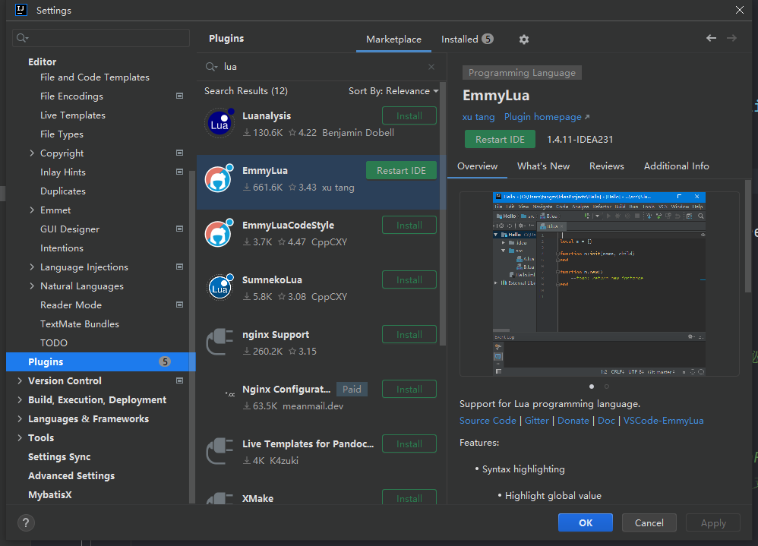The width and height of the screenshot is (758, 546).
Task: Open the Reviews tab
Action: coord(607,166)
